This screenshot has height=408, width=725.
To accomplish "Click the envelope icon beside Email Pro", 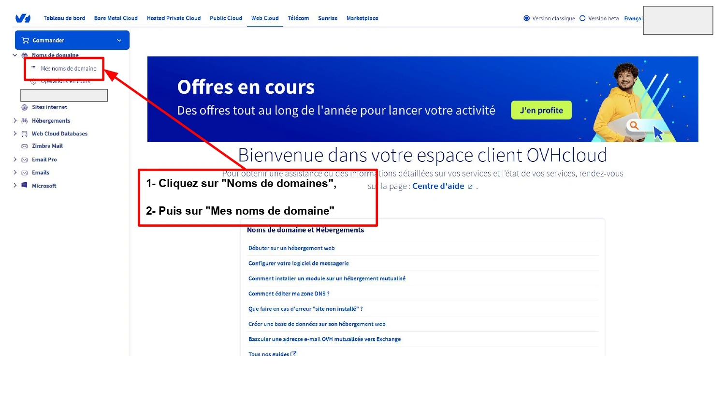I will pyautogui.click(x=25, y=159).
